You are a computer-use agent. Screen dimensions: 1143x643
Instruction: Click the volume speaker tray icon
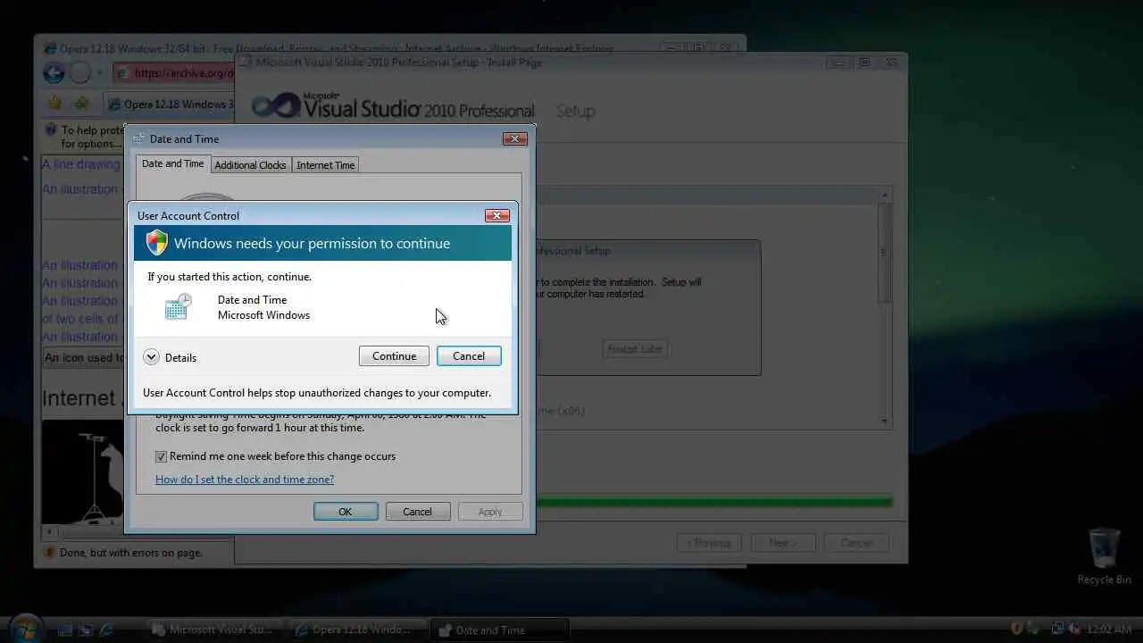(x=1075, y=629)
